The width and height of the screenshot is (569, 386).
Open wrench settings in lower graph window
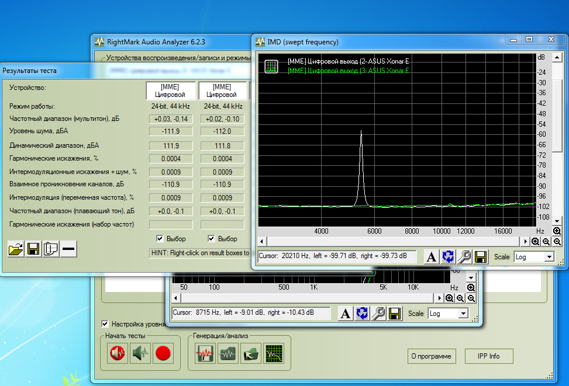(378, 314)
